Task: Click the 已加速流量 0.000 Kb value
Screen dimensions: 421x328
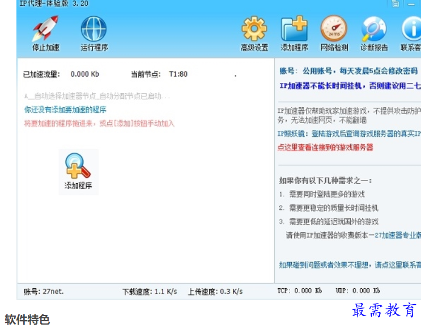Action: pyautogui.click(x=84, y=74)
